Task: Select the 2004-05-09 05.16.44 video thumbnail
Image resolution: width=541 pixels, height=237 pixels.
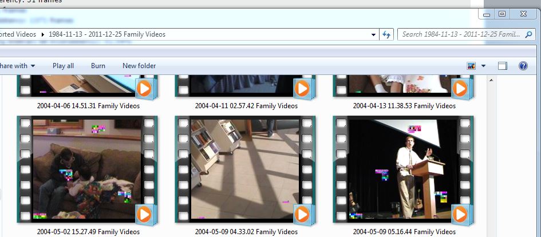Action: point(403,169)
